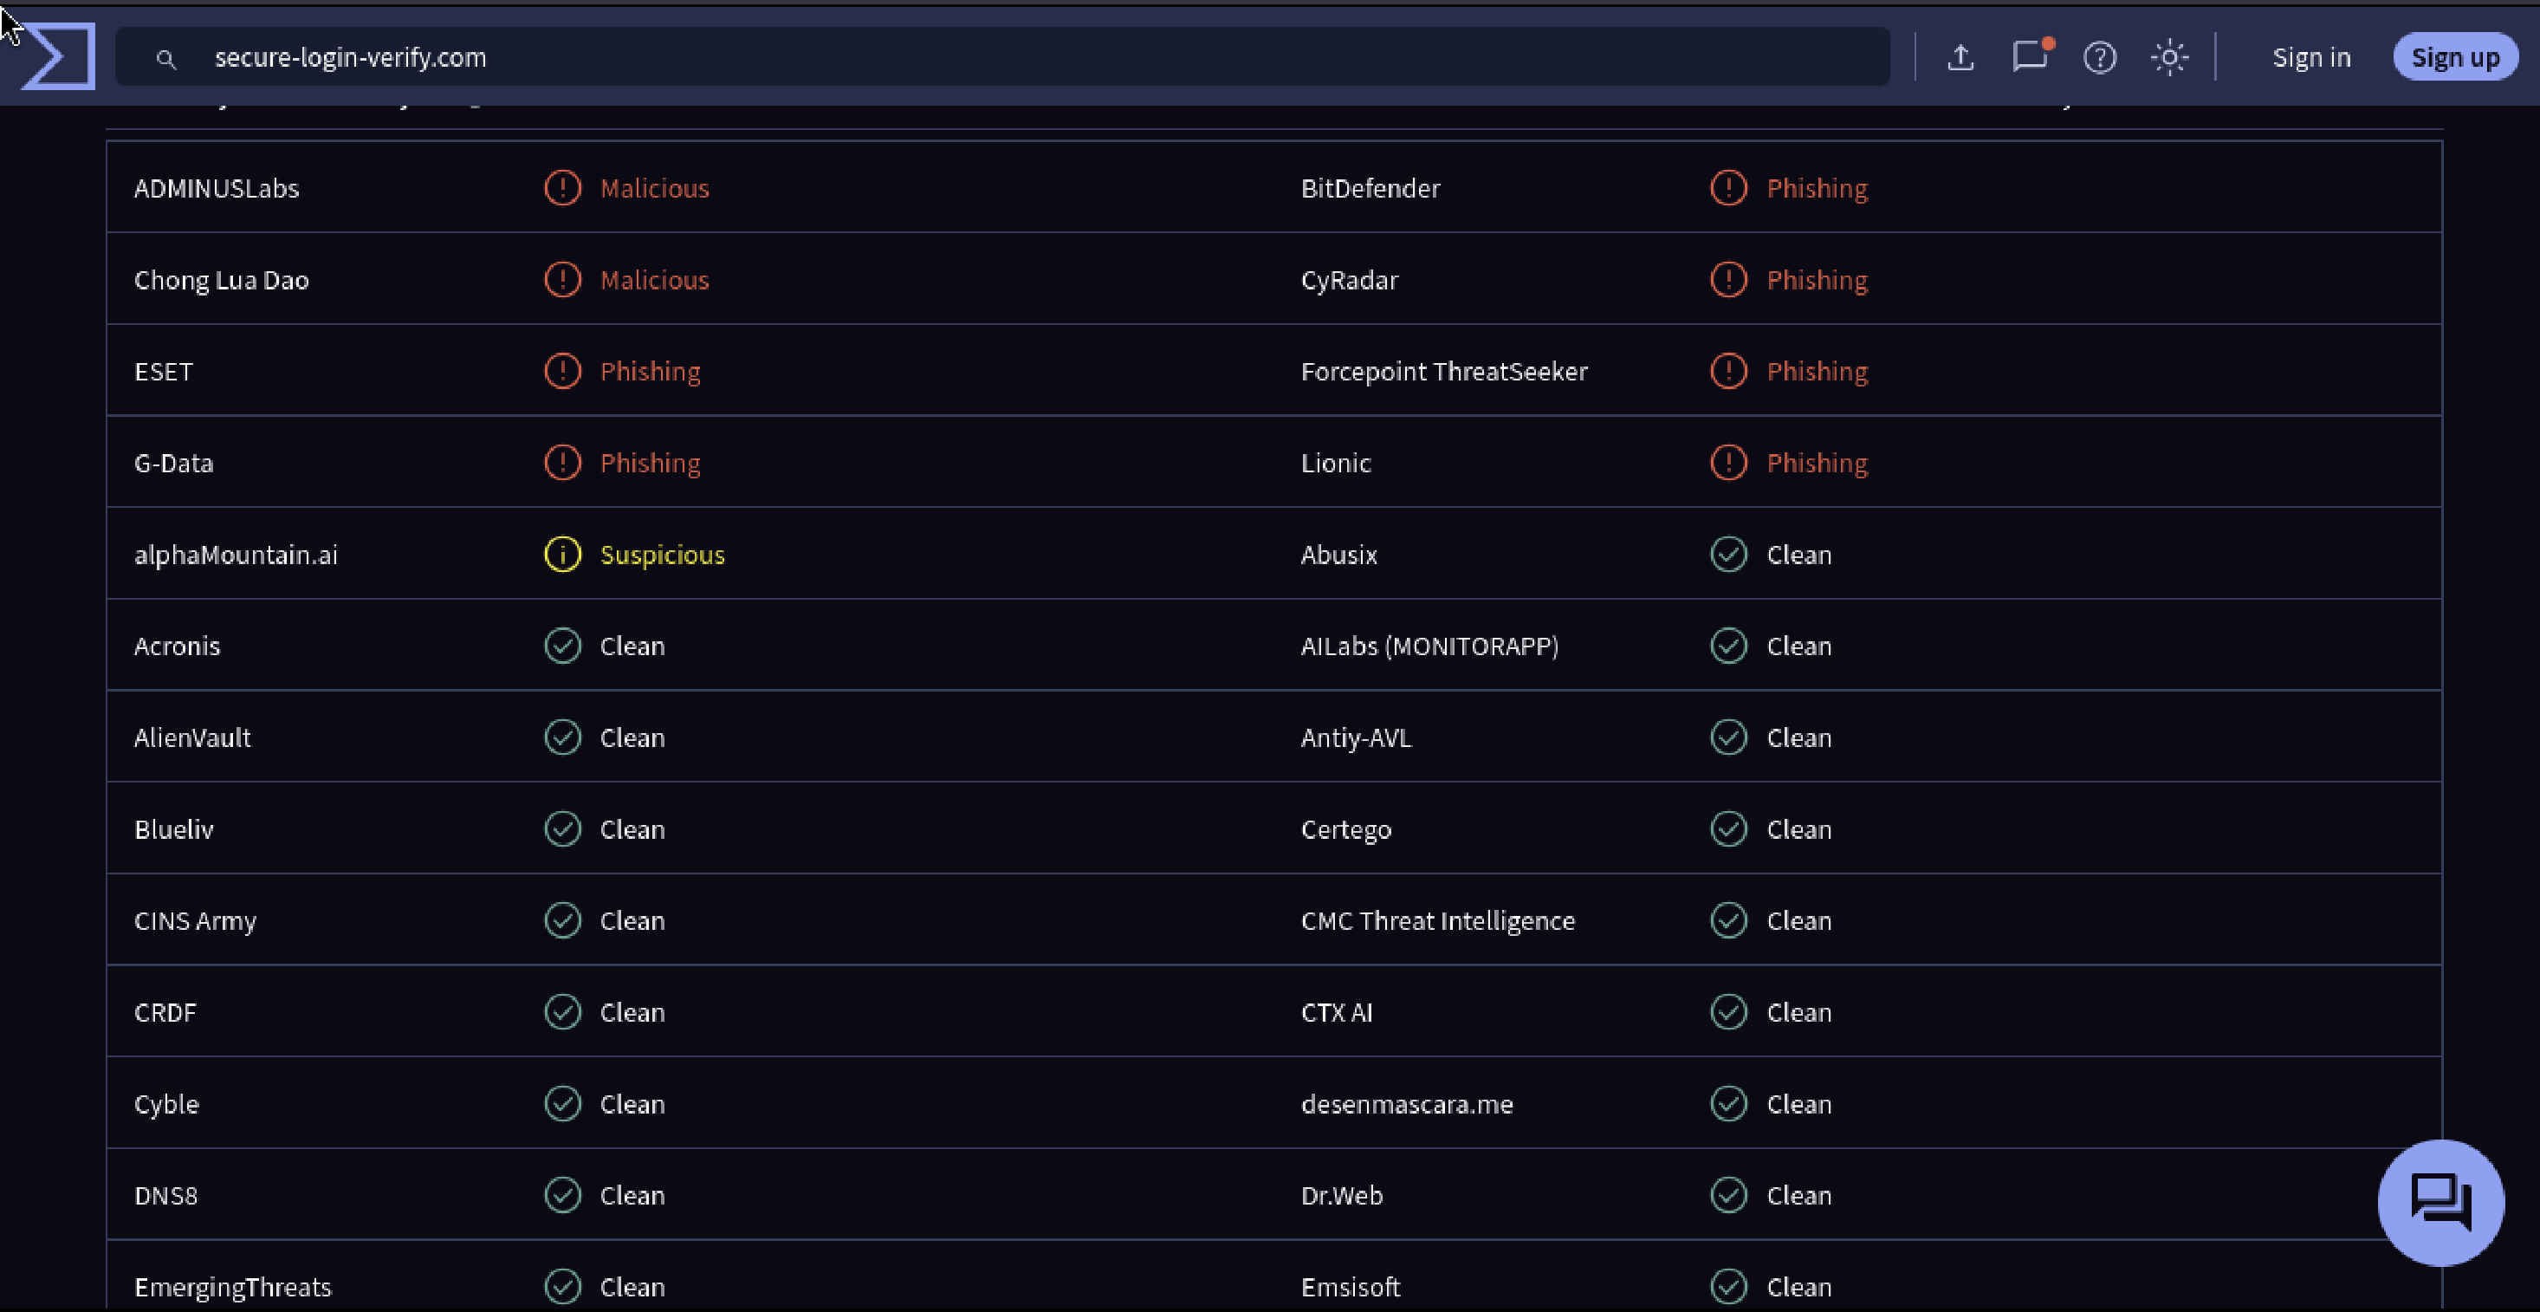Select the Antiy-AVL vendor name
Viewport: 2540px width, 1312px height.
coord(1357,737)
